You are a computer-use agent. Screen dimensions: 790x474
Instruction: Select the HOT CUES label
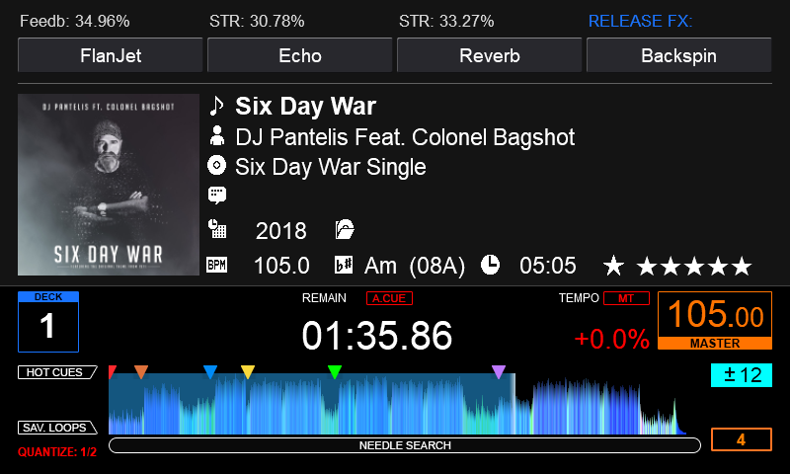(56, 372)
